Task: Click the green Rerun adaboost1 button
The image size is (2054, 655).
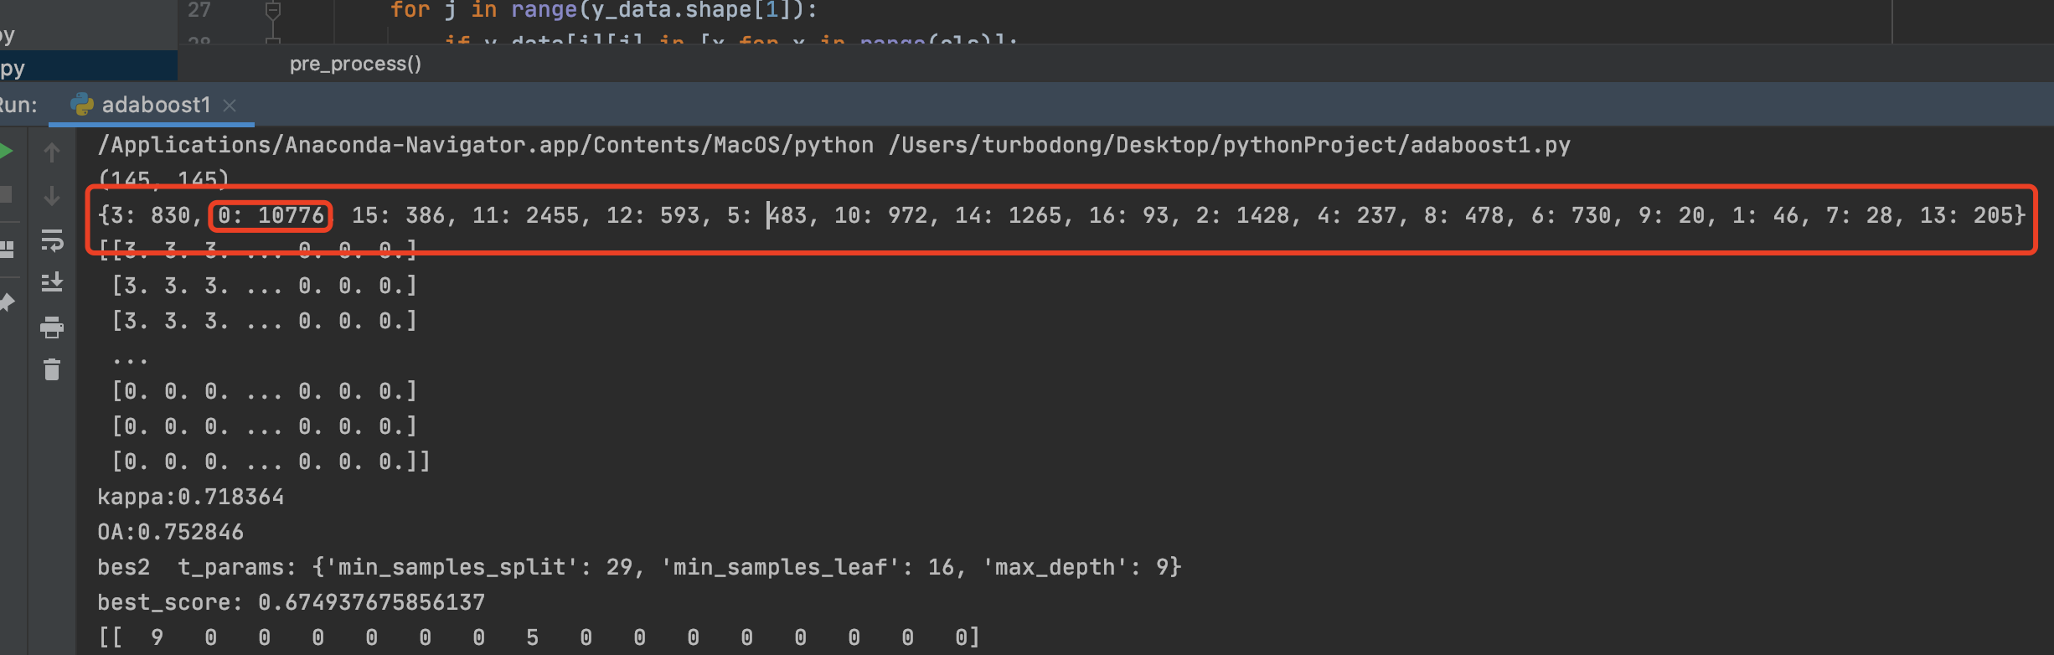Action: coord(6,152)
